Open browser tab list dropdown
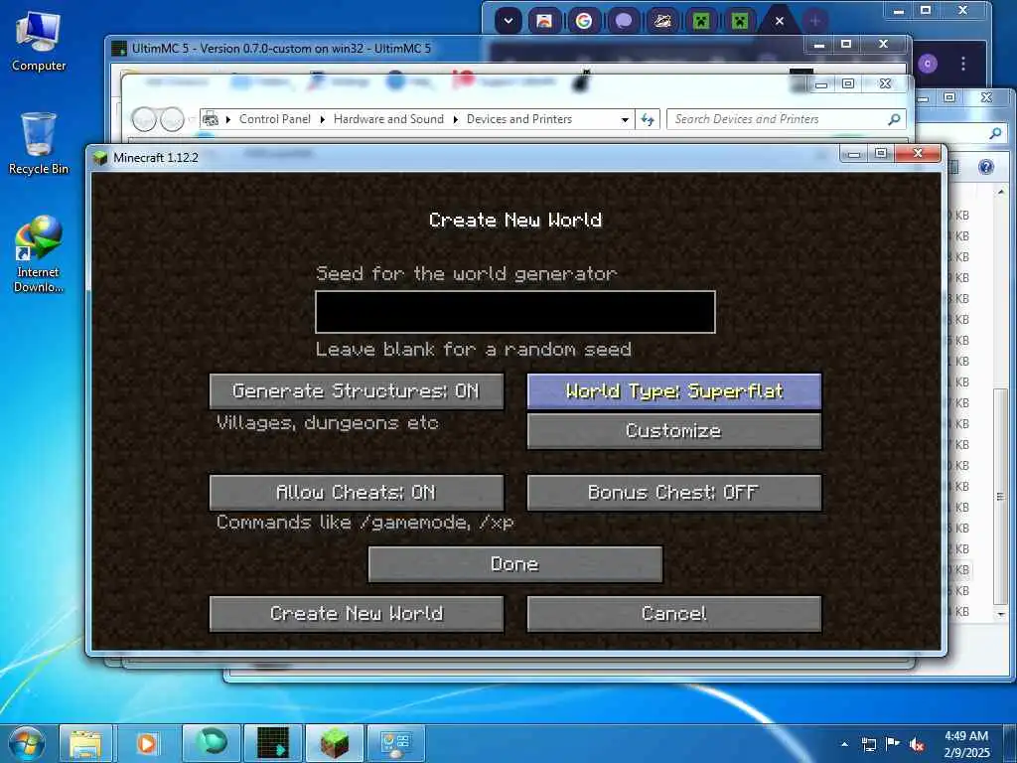This screenshot has width=1017, height=763. tap(508, 21)
